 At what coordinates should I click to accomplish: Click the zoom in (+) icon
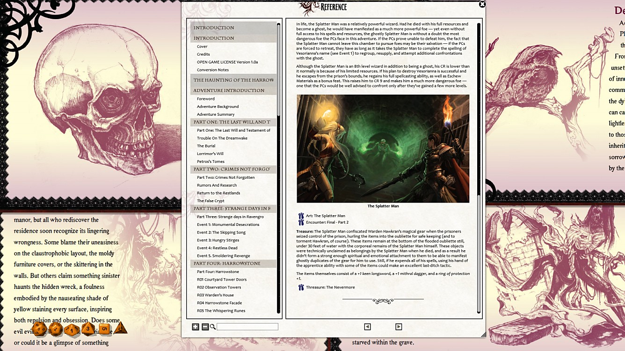pos(195,327)
